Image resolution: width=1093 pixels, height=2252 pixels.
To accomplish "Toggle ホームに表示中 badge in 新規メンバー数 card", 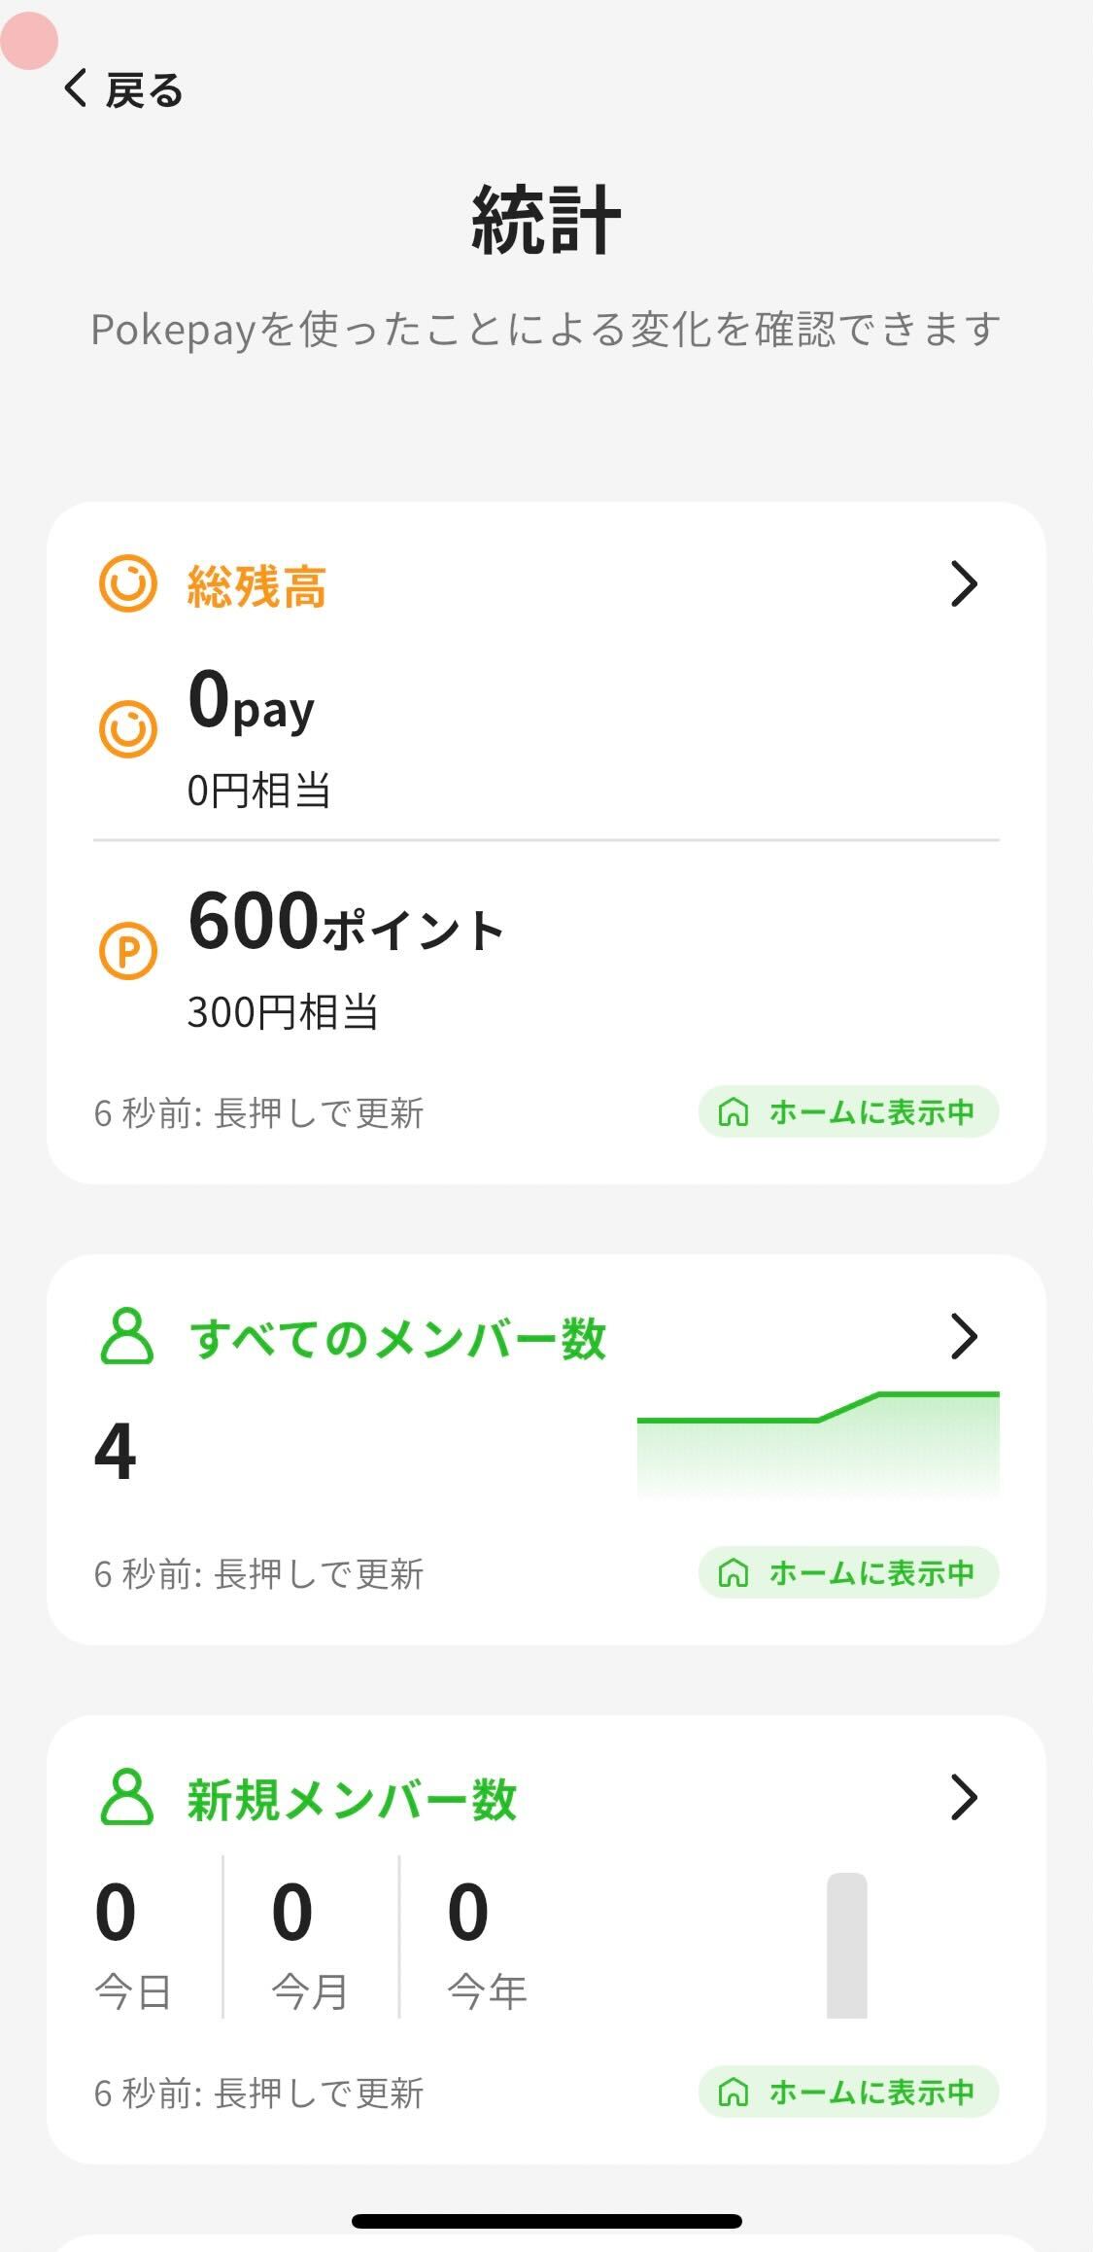I will 848,2092.
